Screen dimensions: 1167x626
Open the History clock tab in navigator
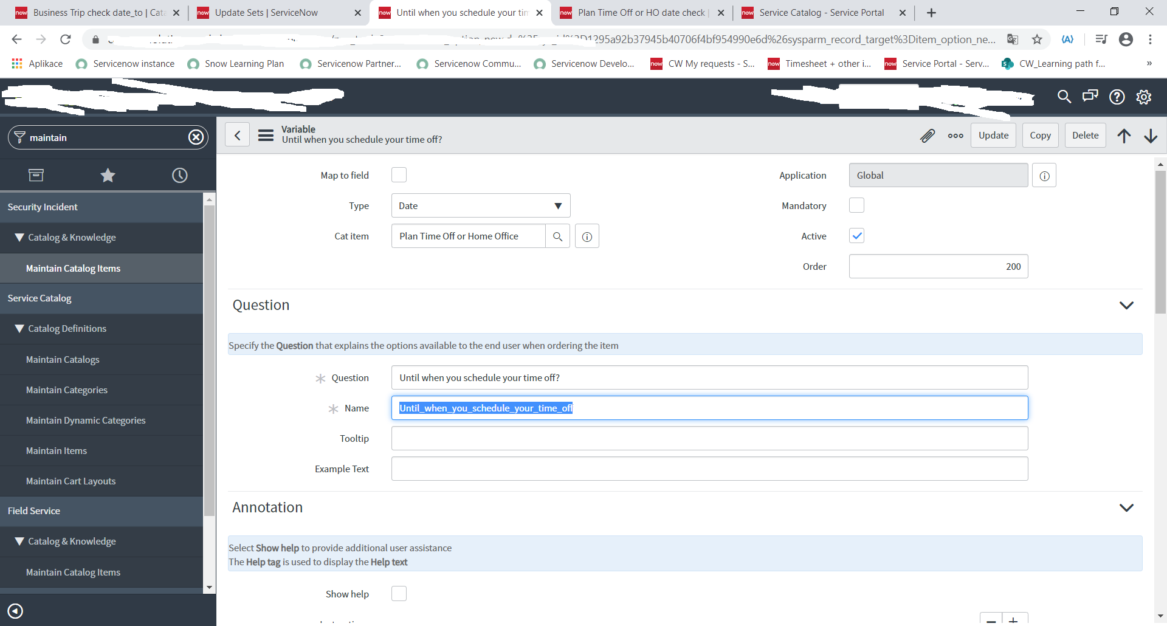[179, 176]
